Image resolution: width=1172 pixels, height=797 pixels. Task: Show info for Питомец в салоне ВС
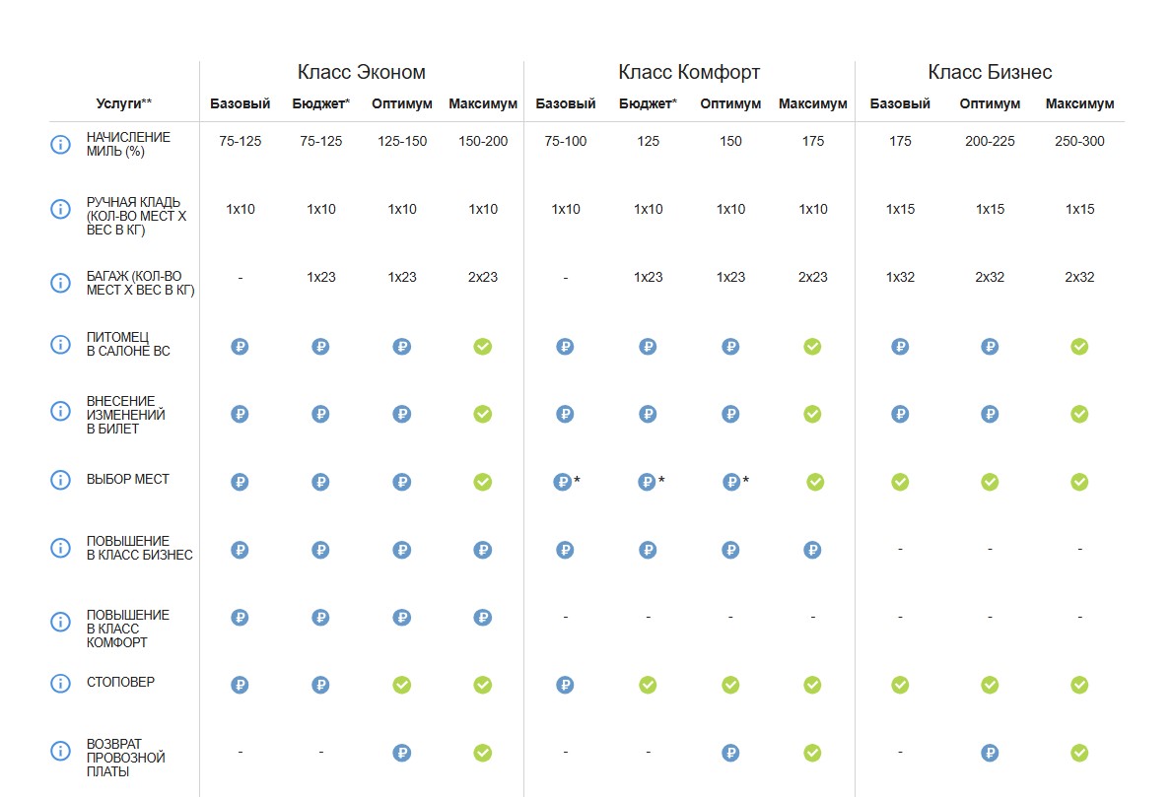[x=60, y=345]
